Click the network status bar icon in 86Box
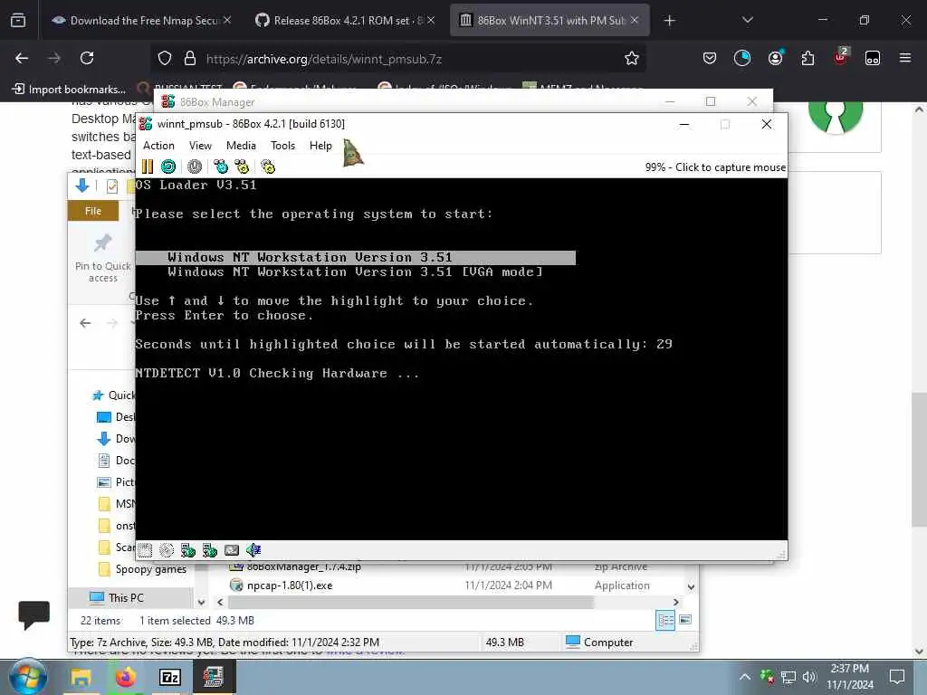Screen dimensions: 927x695 (232, 550)
